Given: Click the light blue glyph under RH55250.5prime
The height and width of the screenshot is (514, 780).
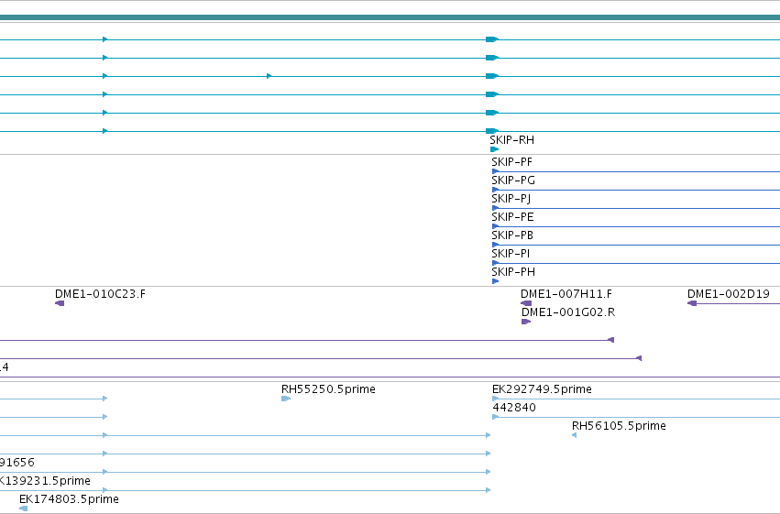Looking at the screenshot, I should tap(286, 399).
